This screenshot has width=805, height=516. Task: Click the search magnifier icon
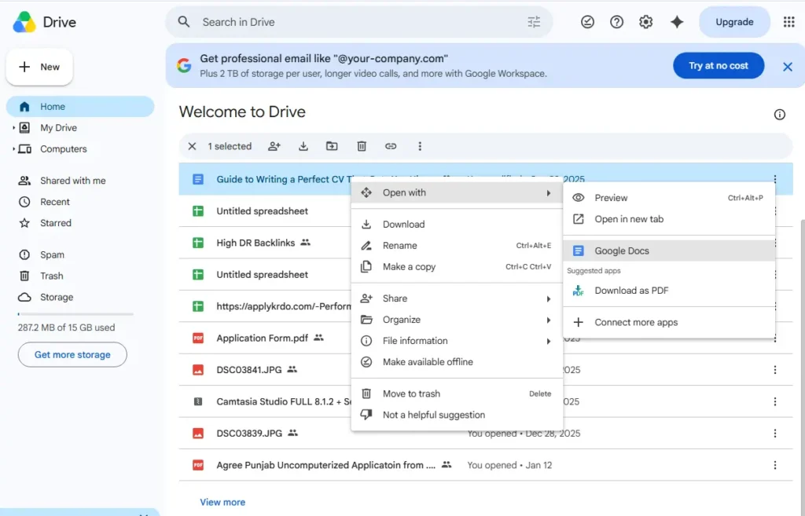click(183, 22)
